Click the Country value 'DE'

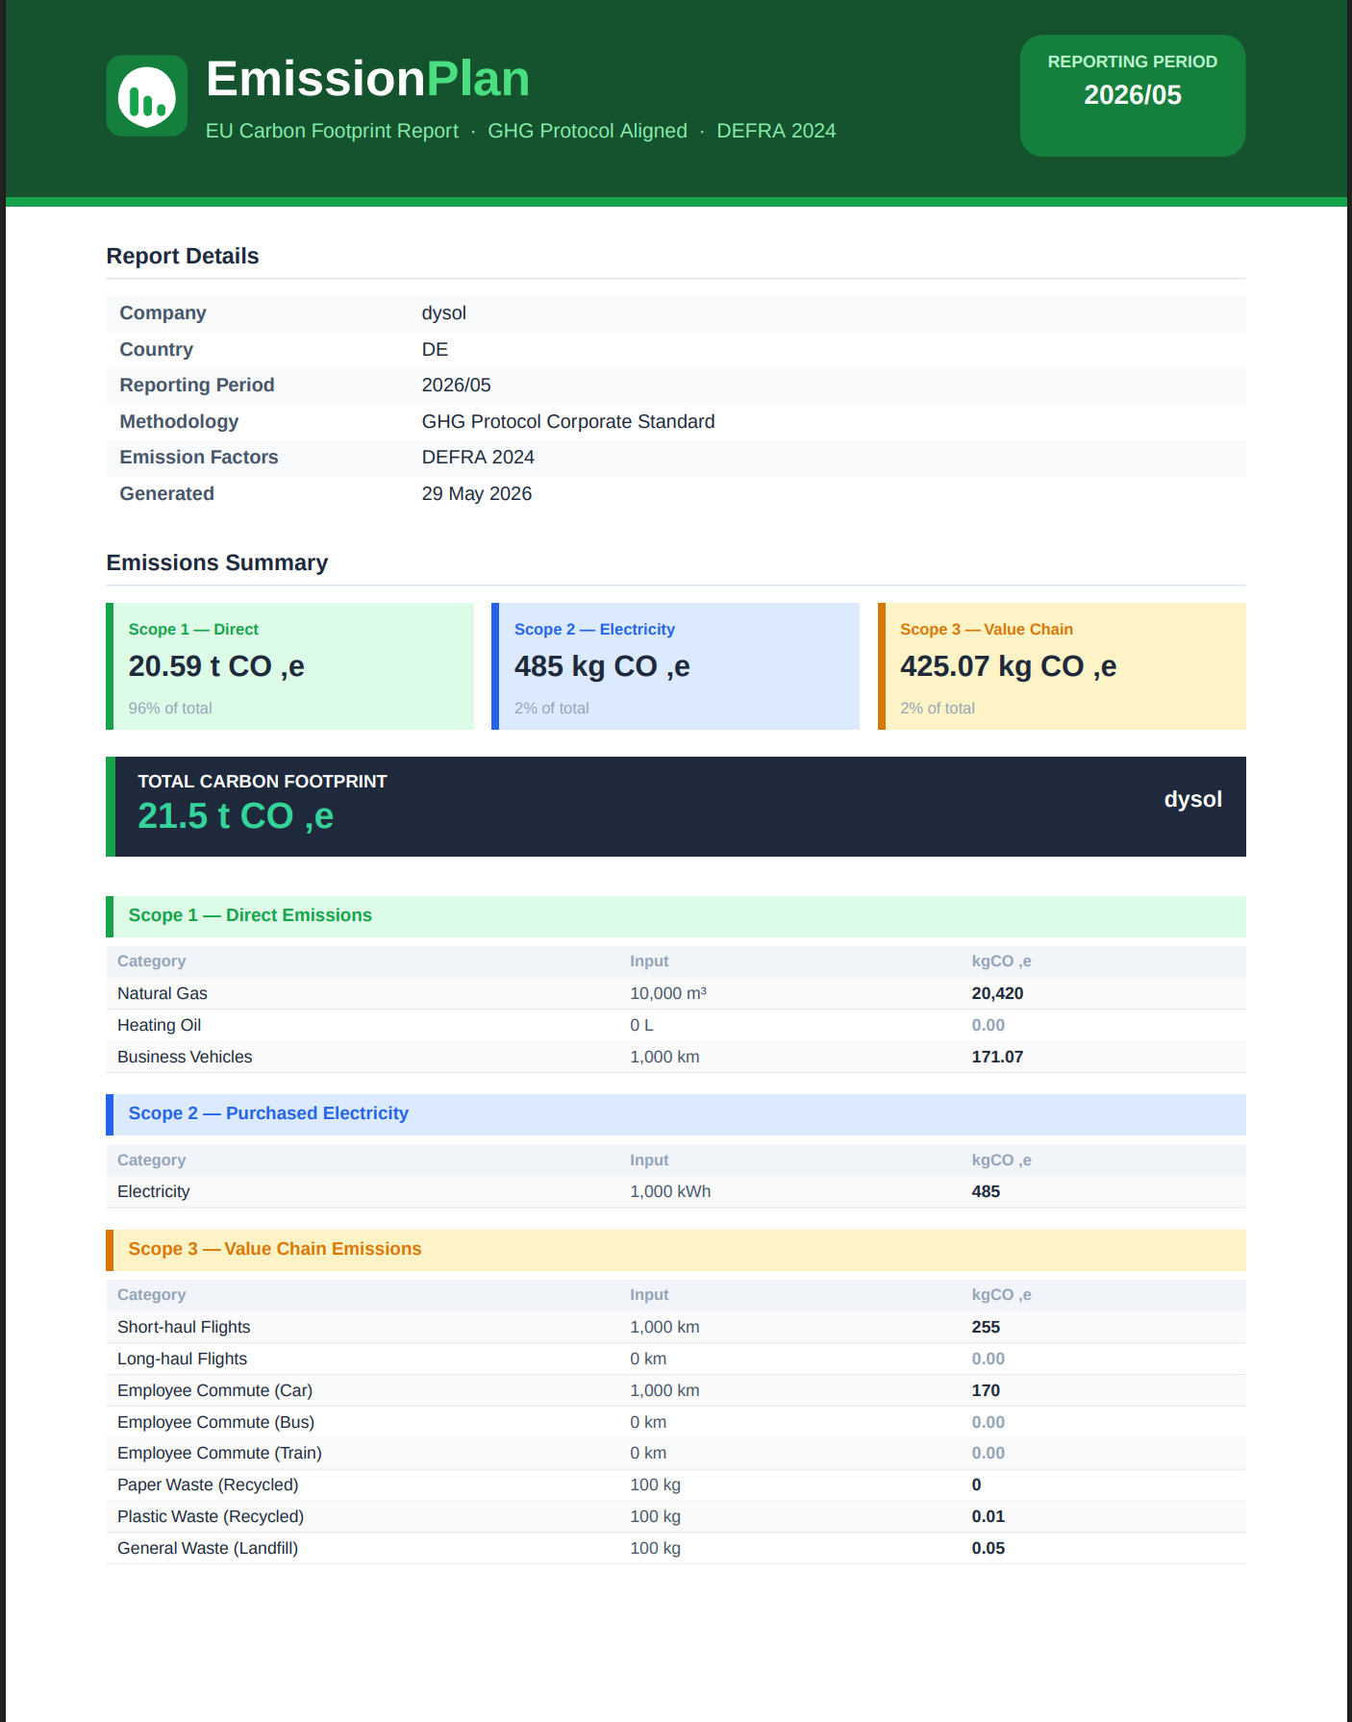pyautogui.click(x=435, y=350)
